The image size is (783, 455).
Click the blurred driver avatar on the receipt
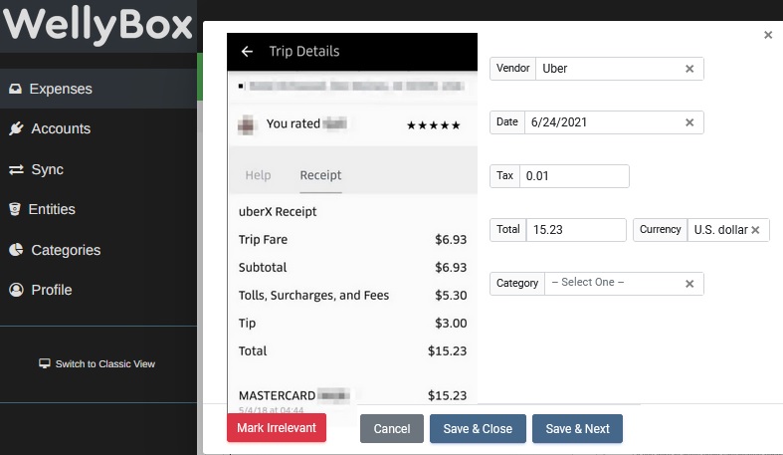click(x=247, y=124)
